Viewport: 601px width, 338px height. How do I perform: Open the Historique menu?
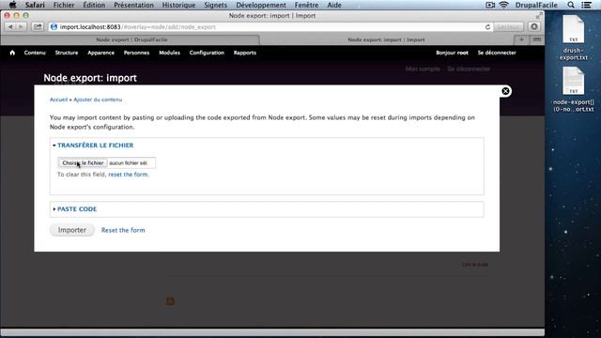(x=178, y=5)
